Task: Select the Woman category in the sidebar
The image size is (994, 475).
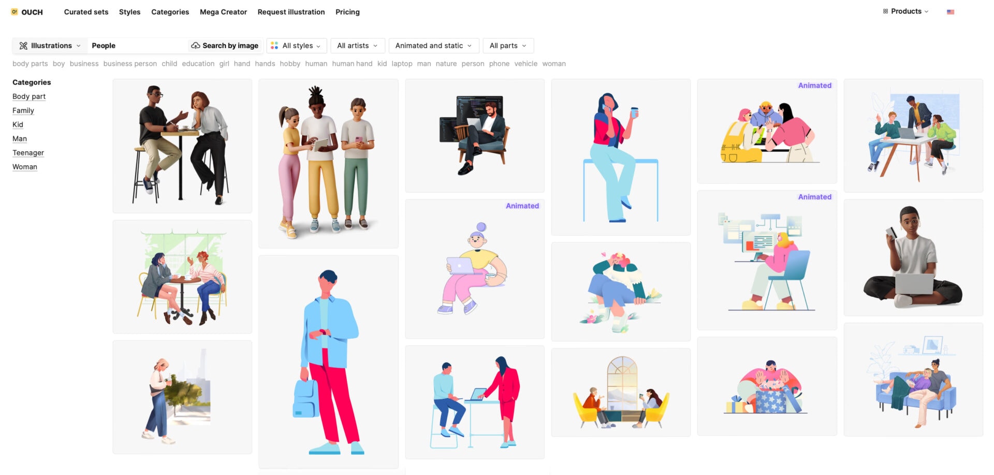Action: click(24, 166)
